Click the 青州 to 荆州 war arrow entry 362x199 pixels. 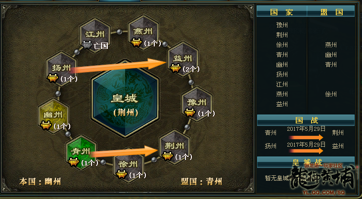point(304,133)
